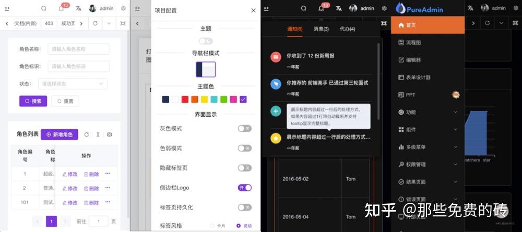
Task: Click the search icon in the dark notification header
Action: click(x=304, y=9)
